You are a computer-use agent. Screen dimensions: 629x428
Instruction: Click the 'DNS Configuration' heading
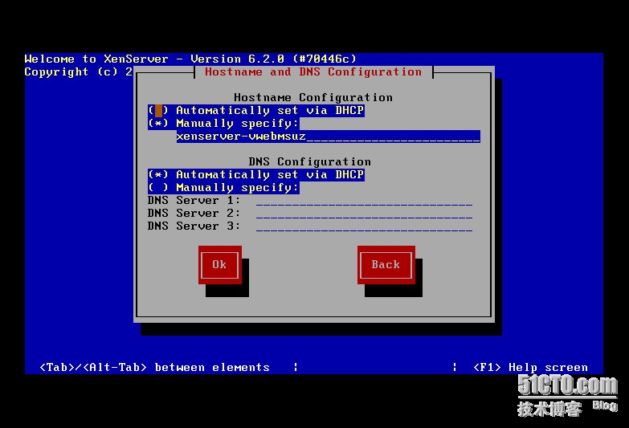pos(310,161)
